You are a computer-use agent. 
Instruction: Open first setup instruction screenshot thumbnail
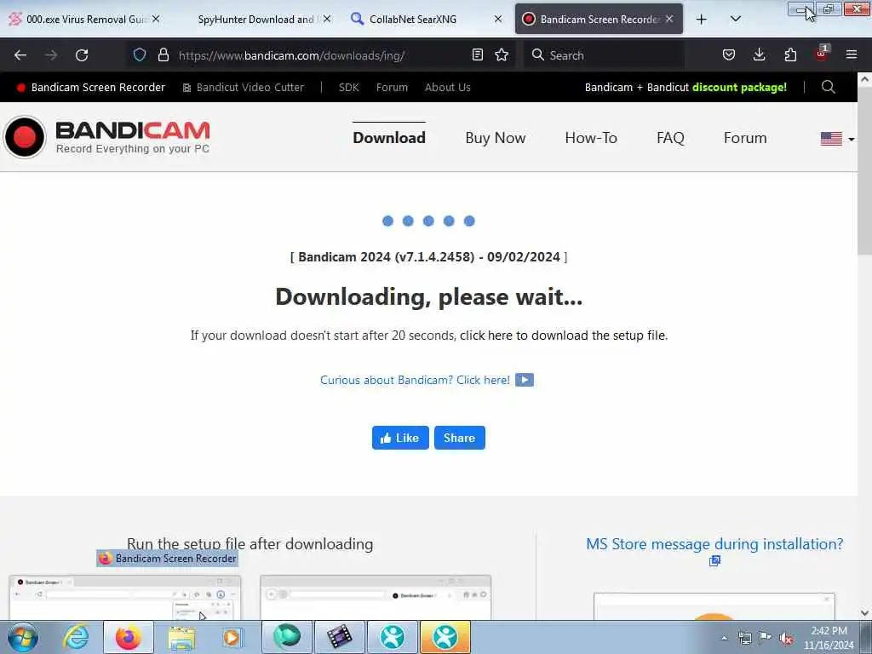click(125, 597)
